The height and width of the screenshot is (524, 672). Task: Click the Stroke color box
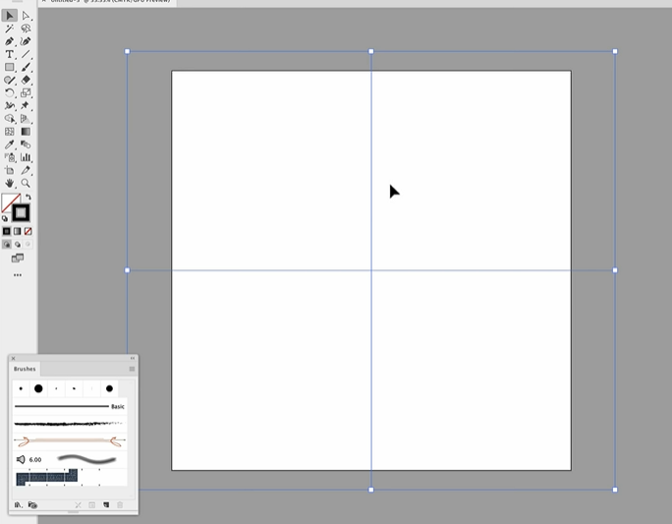(21, 212)
